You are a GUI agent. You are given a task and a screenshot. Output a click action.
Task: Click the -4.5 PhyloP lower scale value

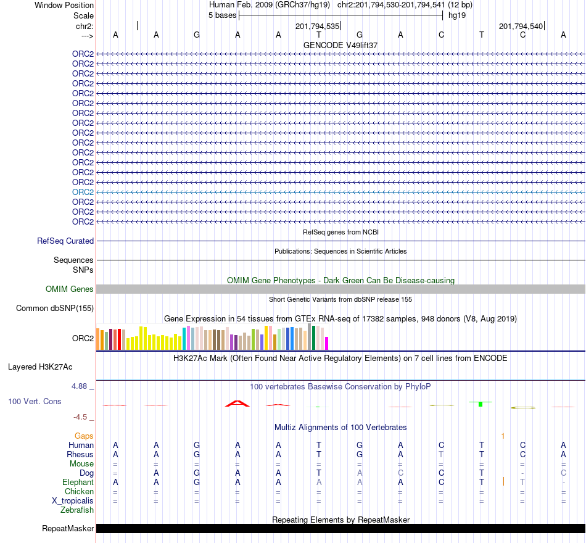(x=80, y=417)
